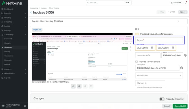Open Reports in the sidebar
The image size is (189, 109).
point(7,78)
